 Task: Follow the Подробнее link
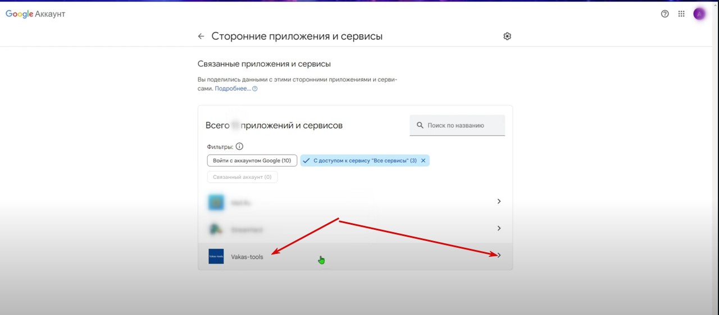pos(233,89)
